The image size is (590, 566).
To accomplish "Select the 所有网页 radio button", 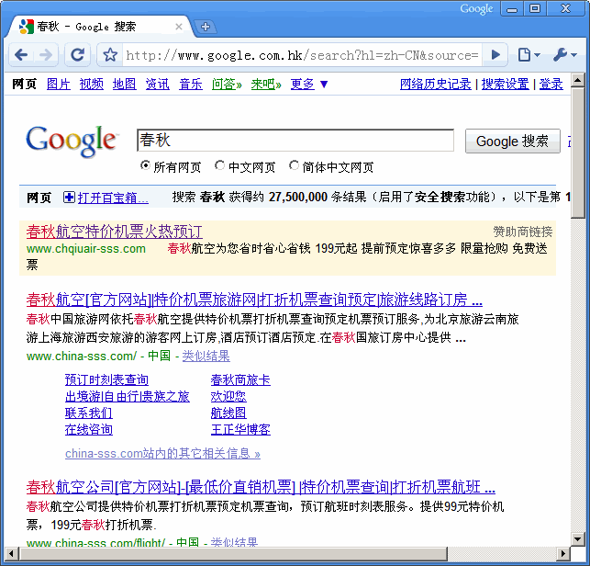I will click(145, 165).
